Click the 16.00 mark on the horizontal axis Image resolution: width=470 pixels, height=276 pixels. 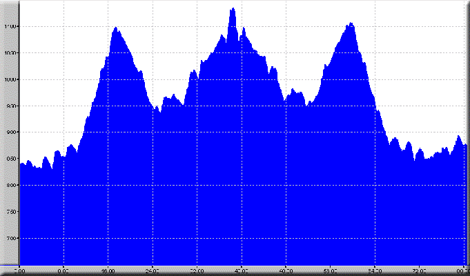coord(108,270)
